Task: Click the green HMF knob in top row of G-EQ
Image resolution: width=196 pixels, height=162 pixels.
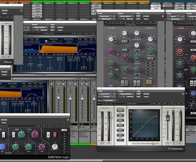Action: [22, 134]
